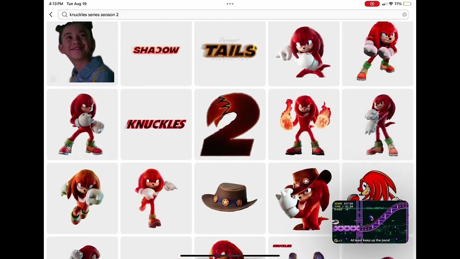Viewport: 460px width, 259px height.
Task: Select Knuckles side-profile standing sticker
Action: tap(377, 124)
